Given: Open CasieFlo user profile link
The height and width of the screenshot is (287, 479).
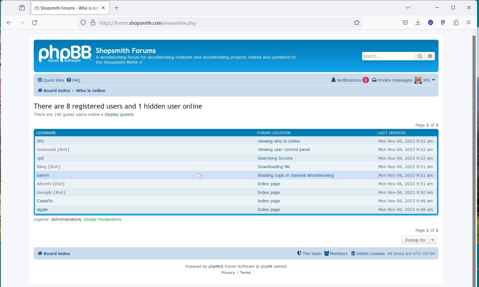Looking at the screenshot, I should point(45,201).
